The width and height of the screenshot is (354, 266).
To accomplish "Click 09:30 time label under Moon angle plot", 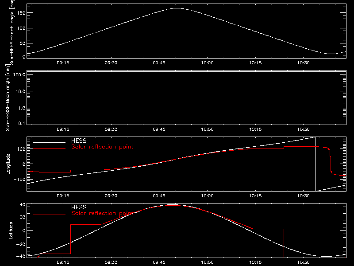I will (x=111, y=129).
